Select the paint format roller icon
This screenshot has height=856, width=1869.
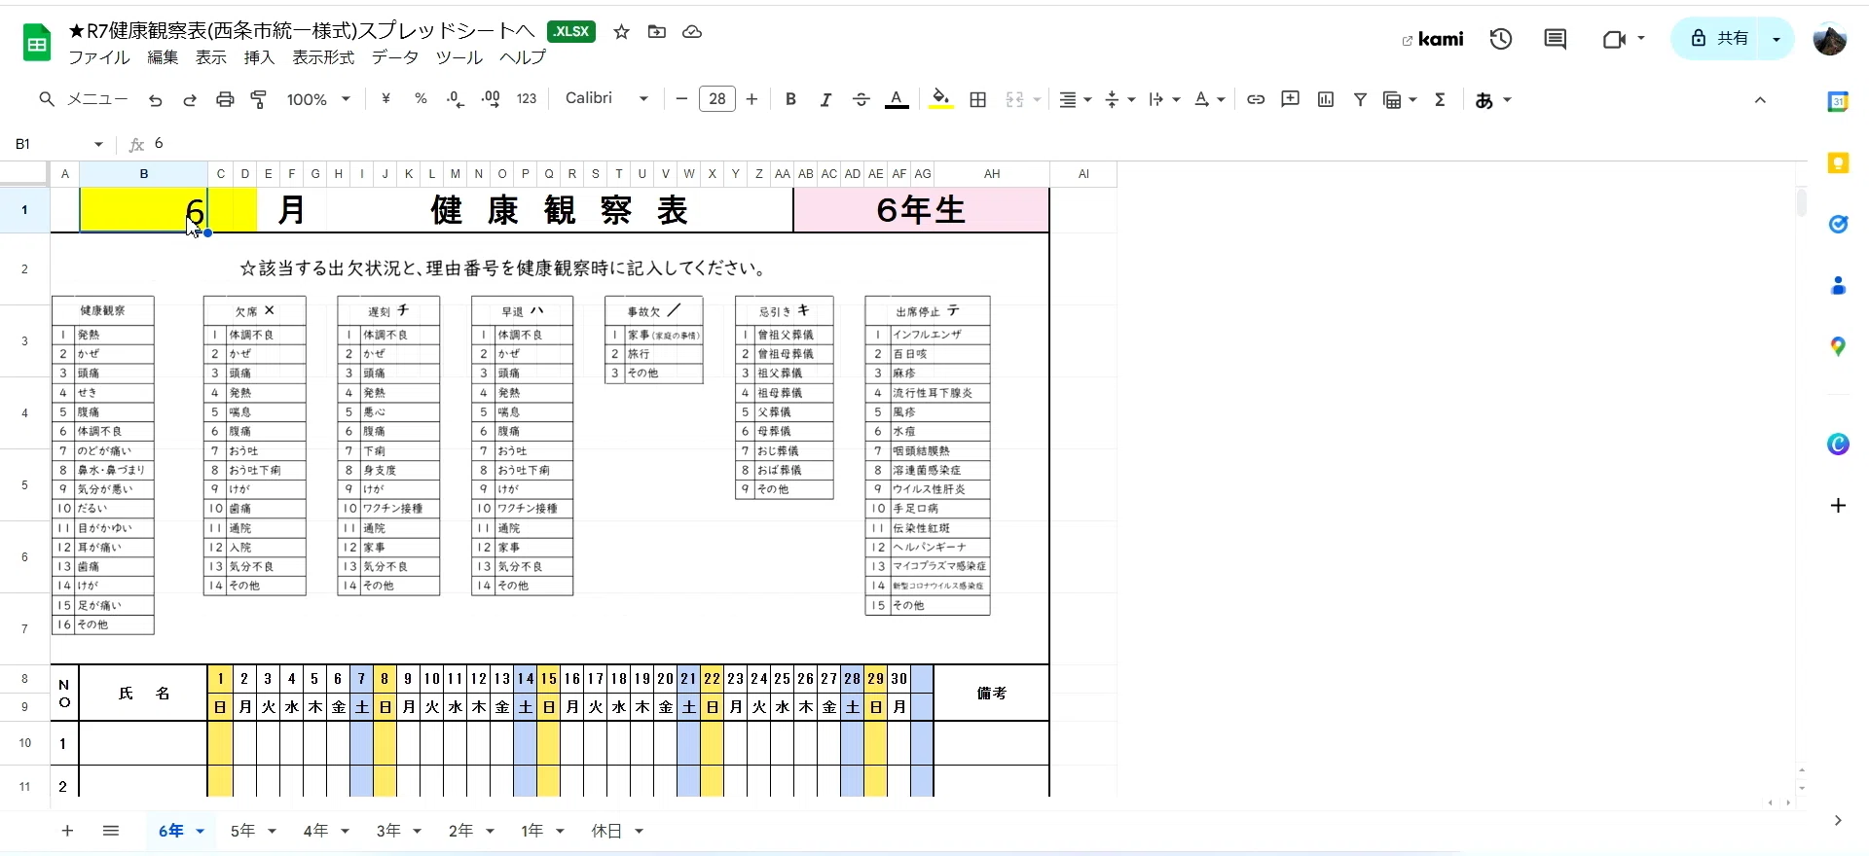[x=259, y=100]
